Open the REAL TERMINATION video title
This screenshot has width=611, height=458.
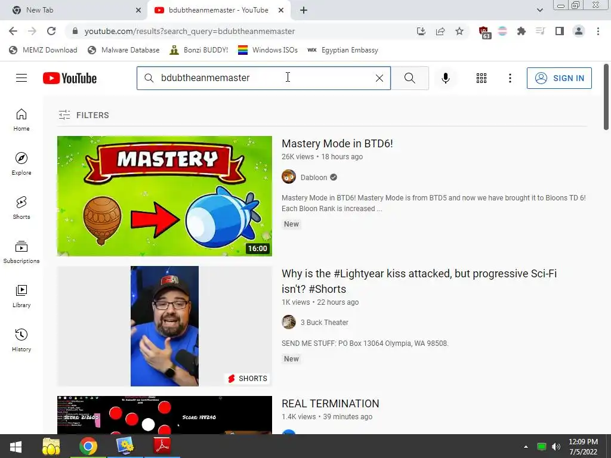click(x=330, y=404)
